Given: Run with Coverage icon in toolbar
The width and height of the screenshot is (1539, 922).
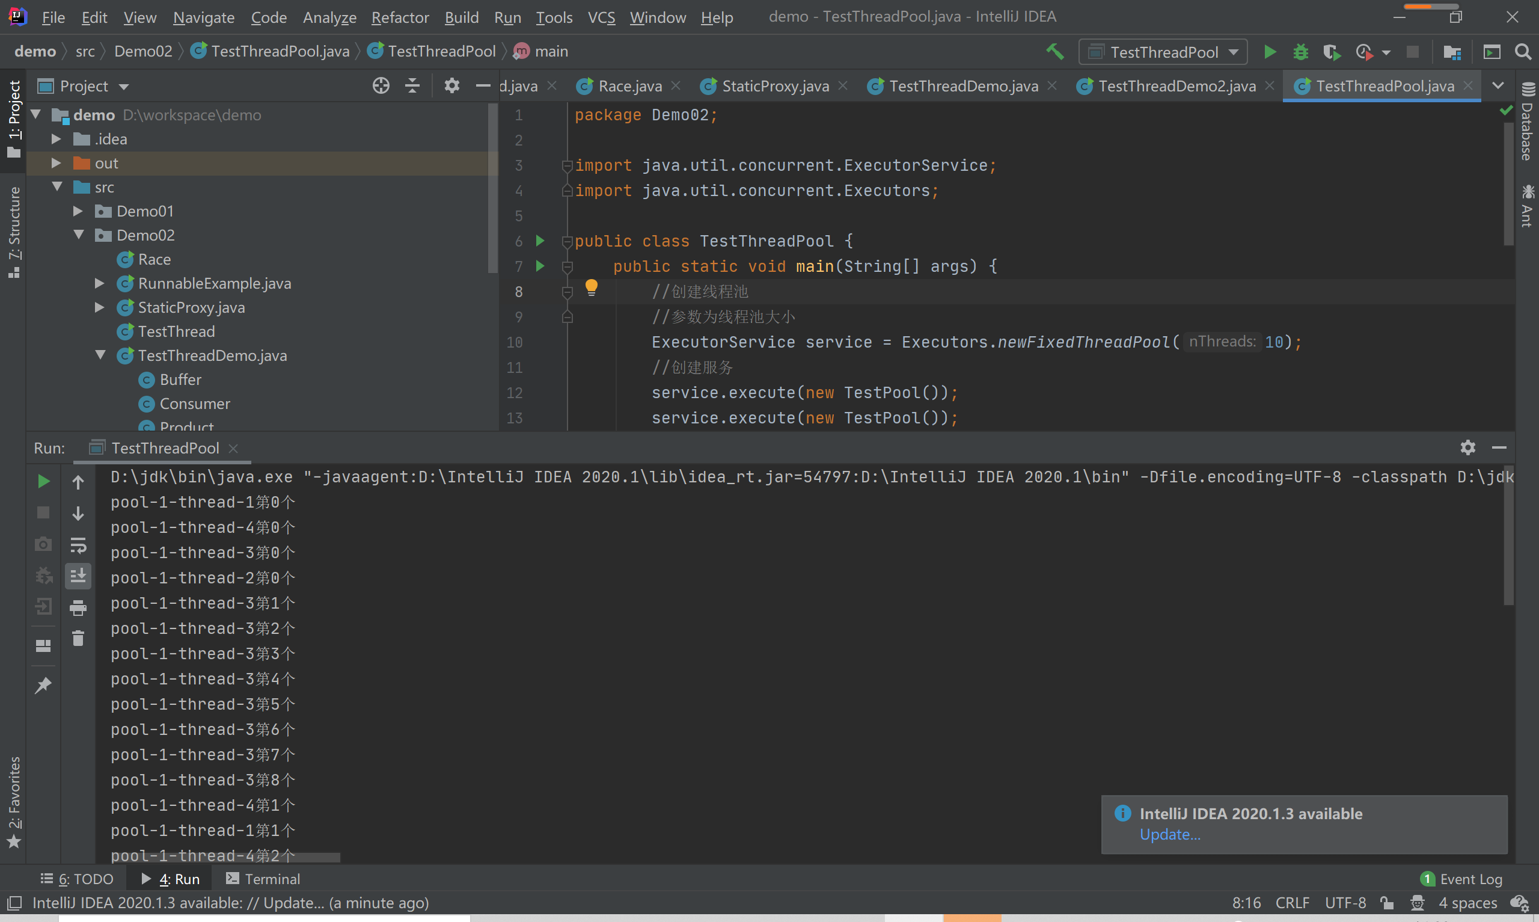Looking at the screenshot, I should coord(1332,52).
